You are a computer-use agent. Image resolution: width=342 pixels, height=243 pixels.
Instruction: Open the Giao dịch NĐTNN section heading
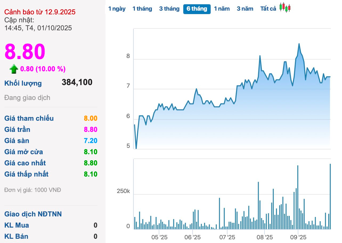33,214
